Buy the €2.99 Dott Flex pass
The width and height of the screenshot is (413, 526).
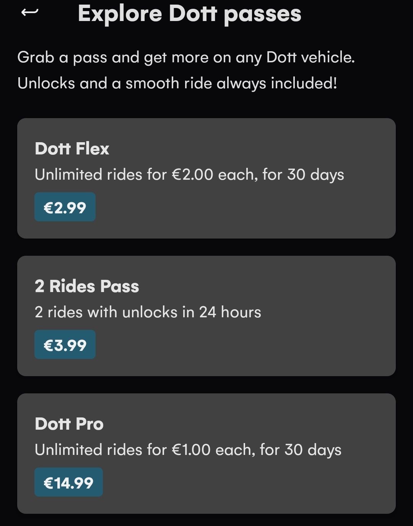coord(65,207)
